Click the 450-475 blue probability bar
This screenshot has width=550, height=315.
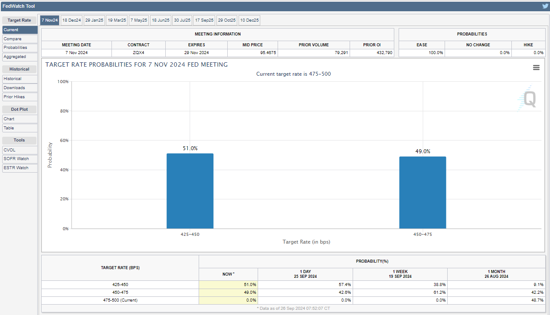pos(422,192)
